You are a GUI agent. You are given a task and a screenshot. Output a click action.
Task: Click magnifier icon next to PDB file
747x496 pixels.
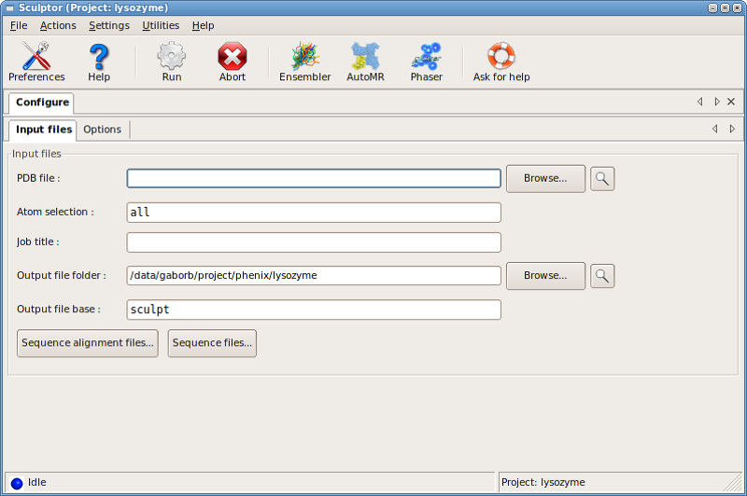(602, 178)
